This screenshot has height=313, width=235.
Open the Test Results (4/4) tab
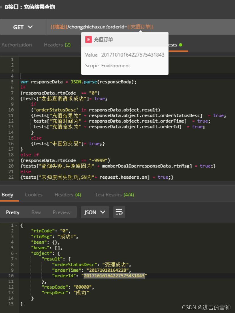tap(114, 195)
